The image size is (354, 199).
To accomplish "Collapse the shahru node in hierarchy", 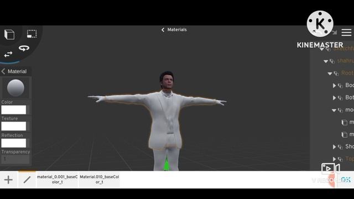I will click(x=326, y=61).
